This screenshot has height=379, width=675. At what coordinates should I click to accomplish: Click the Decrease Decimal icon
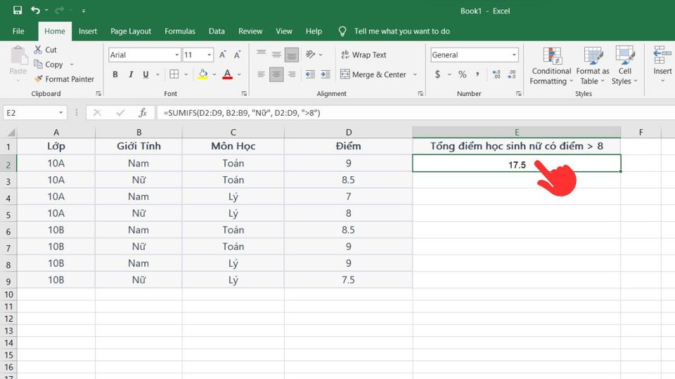click(511, 74)
